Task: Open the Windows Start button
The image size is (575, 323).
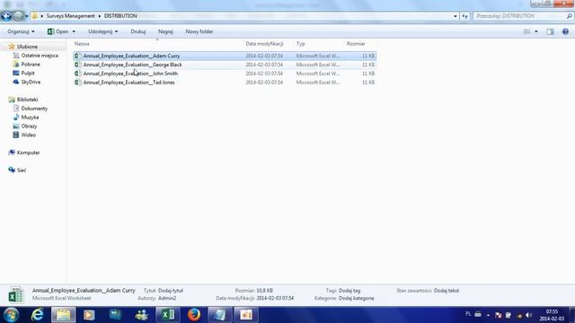Action: click(12, 315)
